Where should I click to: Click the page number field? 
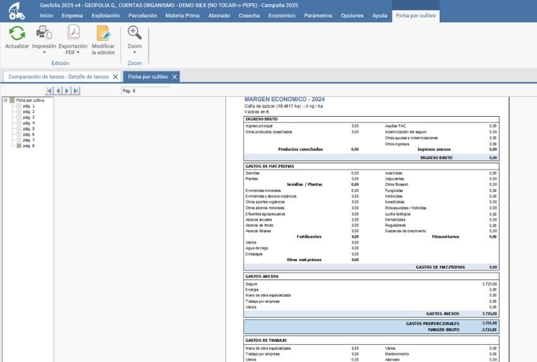[x=145, y=91]
